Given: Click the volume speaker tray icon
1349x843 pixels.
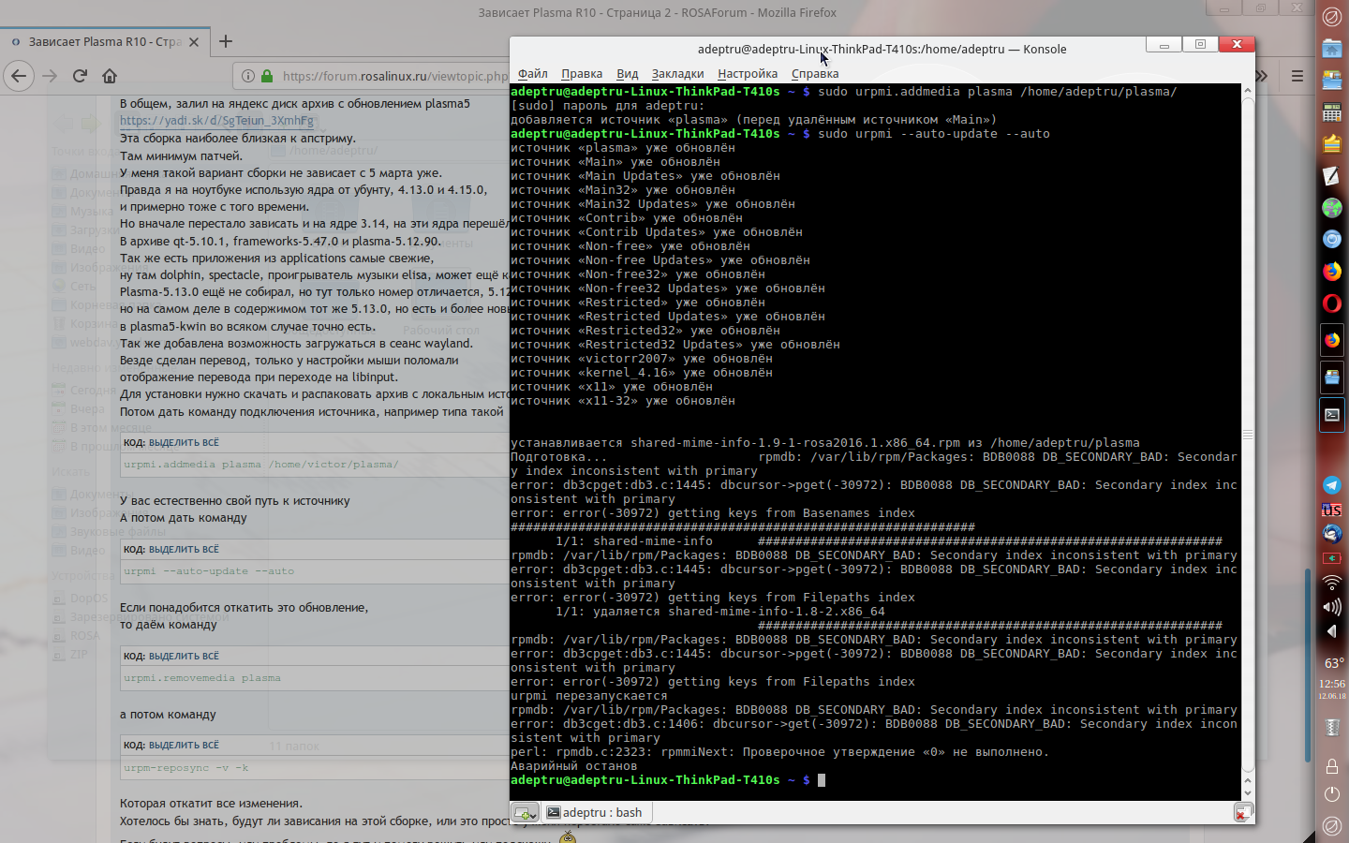Looking at the screenshot, I should [1331, 607].
